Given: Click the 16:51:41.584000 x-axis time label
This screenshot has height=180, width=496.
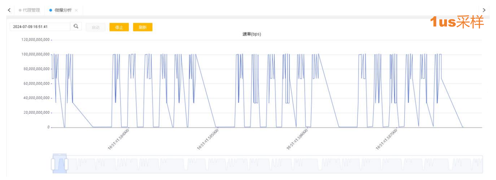Looking at the screenshot, I should click(119, 139).
